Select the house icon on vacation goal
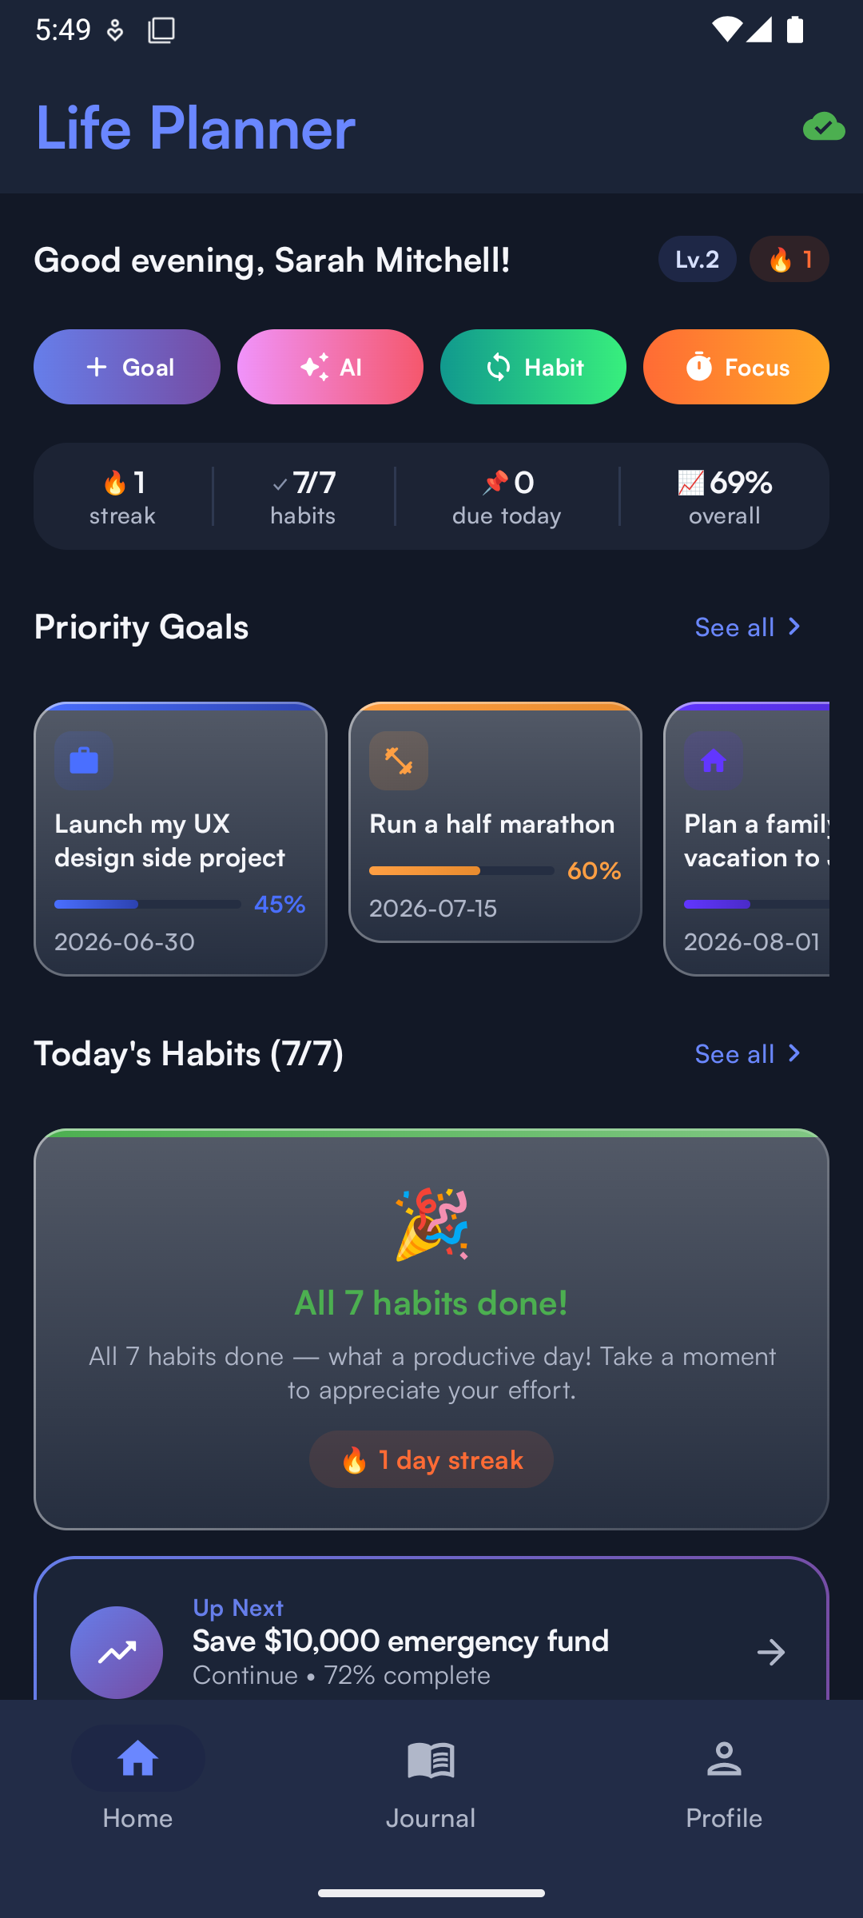 point(714,760)
